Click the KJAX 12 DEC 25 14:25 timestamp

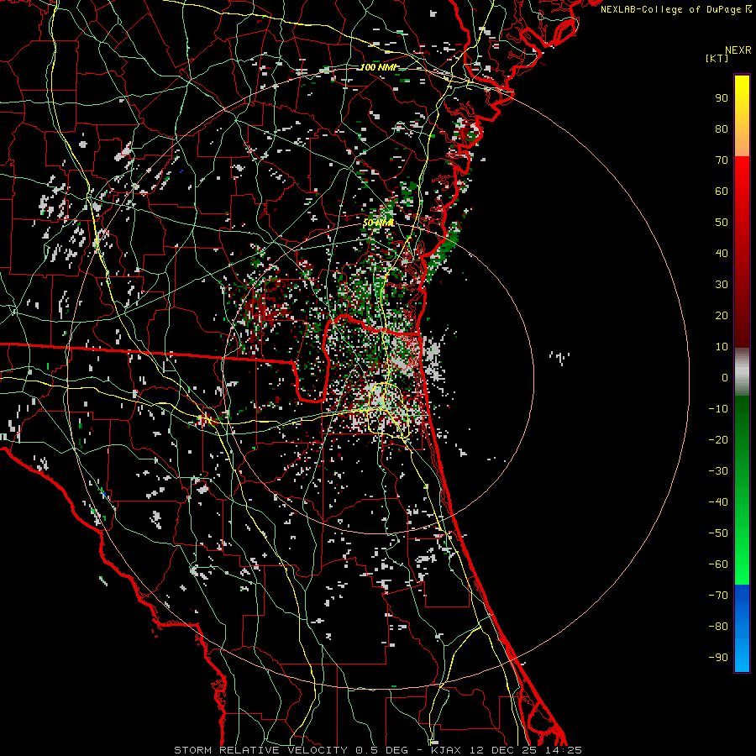(x=506, y=750)
